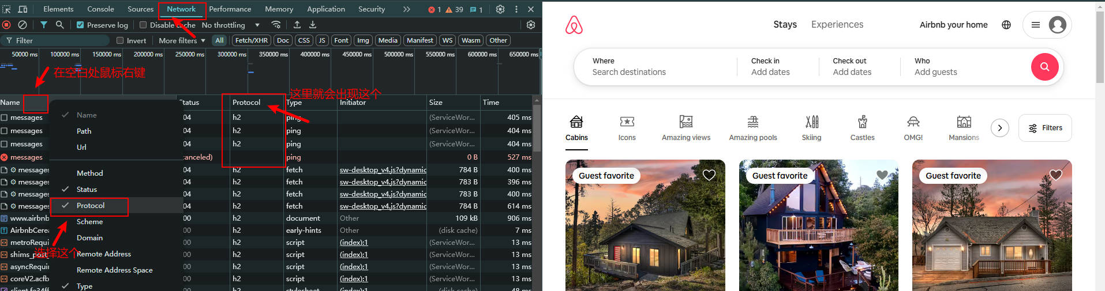Viewport: 1105px width, 291px height.
Task: Favorite the first cabin with the heart
Action: [709, 175]
